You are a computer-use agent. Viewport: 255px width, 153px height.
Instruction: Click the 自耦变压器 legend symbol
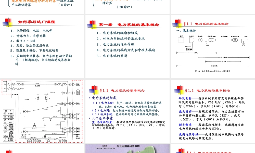pyautogui.click(x=5, y=132)
